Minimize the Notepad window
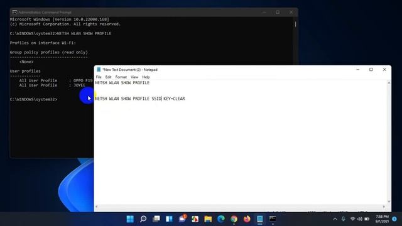 [x=357, y=70]
